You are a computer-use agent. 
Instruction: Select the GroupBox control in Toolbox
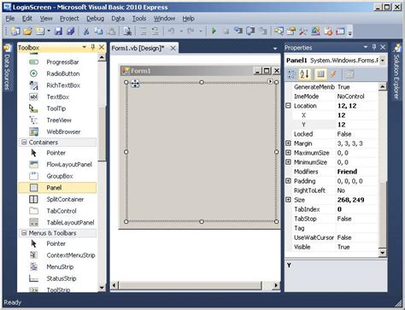pyautogui.click(x=57, y=176)
